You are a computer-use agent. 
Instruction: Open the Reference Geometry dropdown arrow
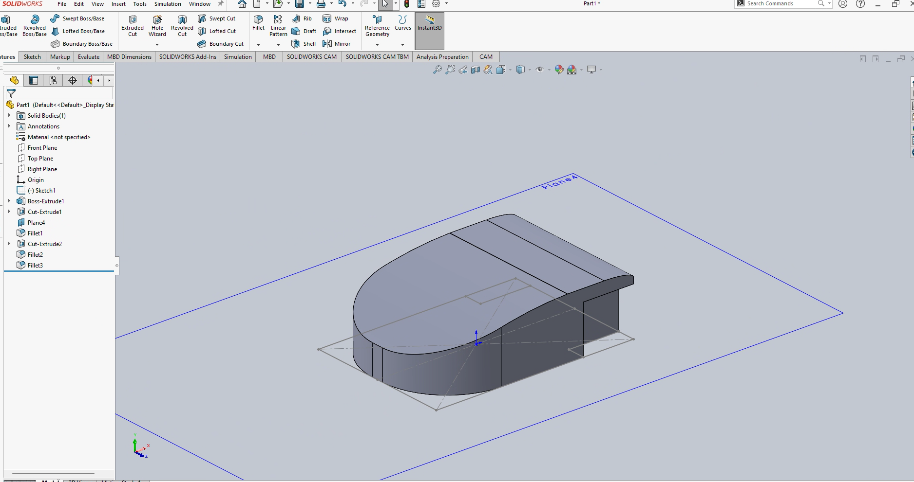[377, 45]
